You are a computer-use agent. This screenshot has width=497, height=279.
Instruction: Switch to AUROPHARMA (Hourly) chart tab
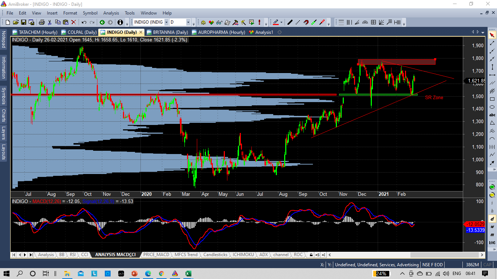(218, 32)
